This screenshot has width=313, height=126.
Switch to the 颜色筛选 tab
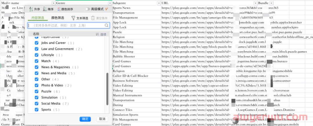pyautogui.click(x=58, y=18)
